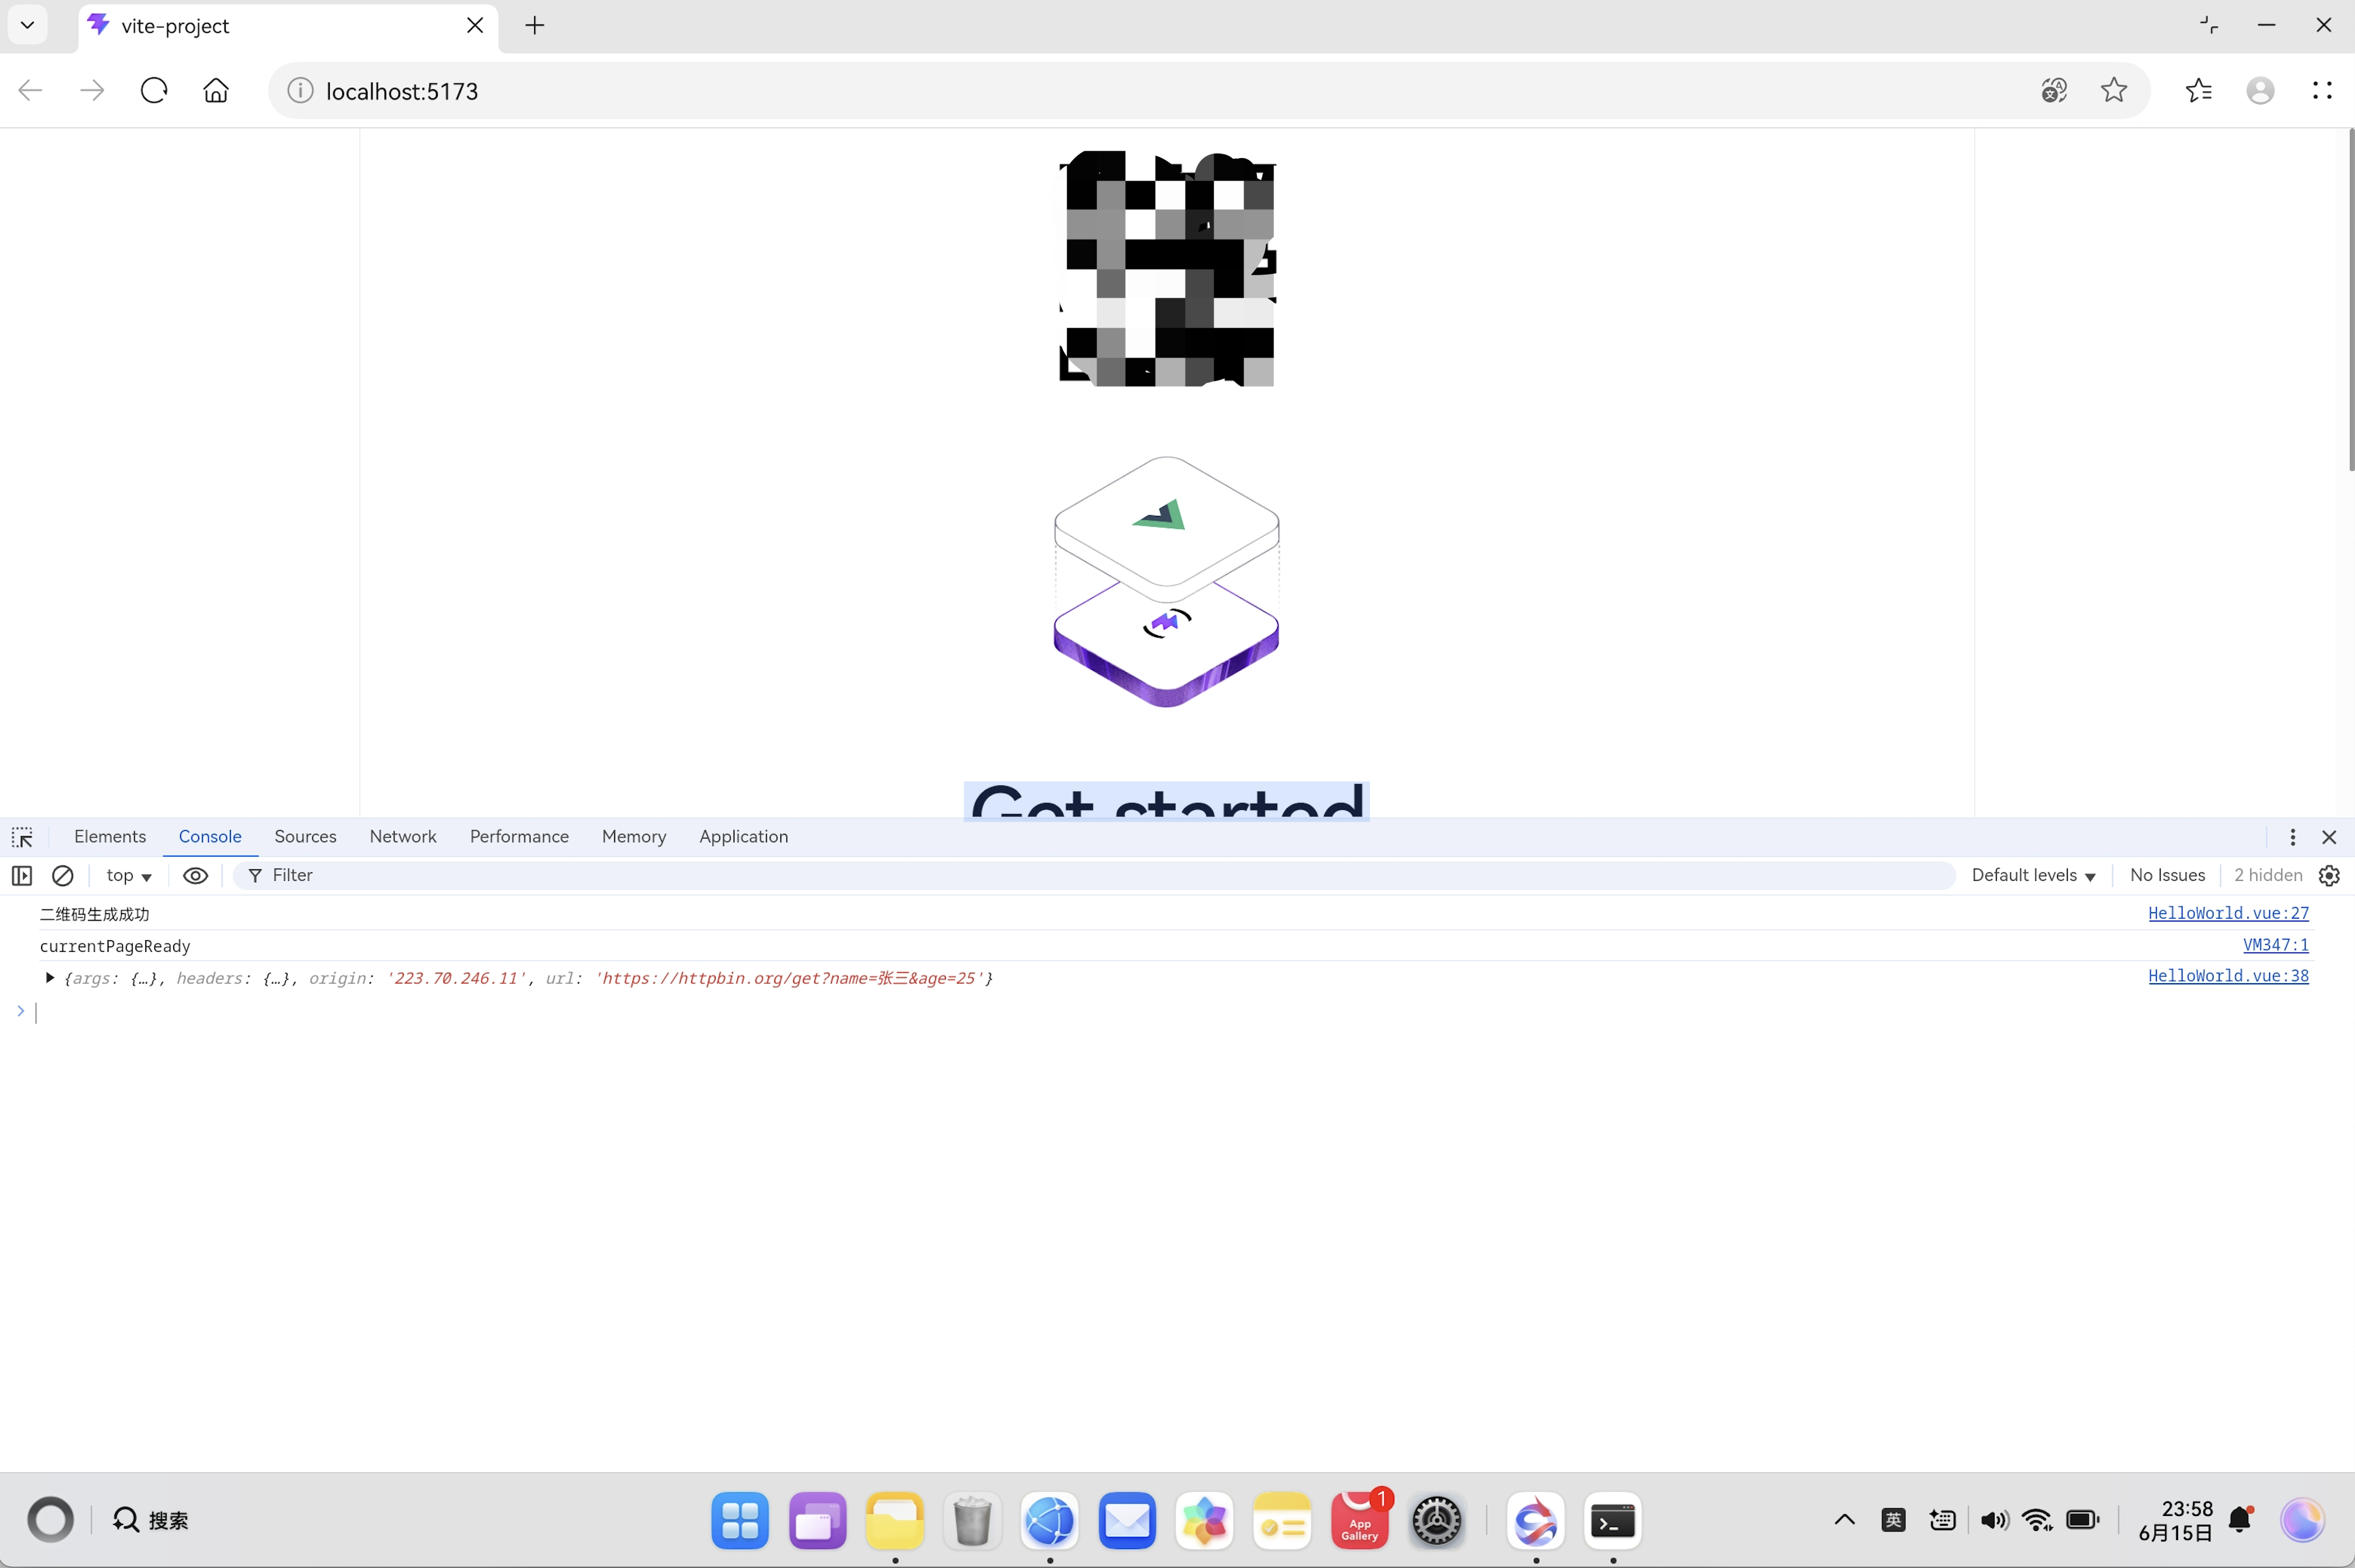Activate the DevTools inspect element picker

tap(22, 837)
